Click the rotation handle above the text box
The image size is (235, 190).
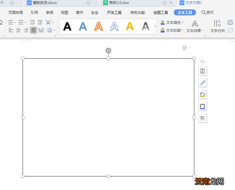pyautogui.click(x=108, y=50)
